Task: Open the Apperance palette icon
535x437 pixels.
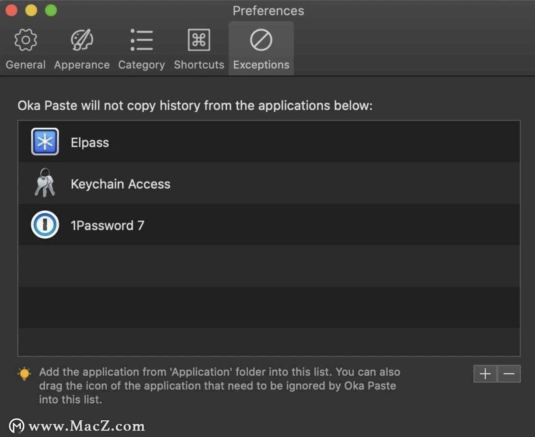Action: pyautogui.click(x=82, y=40)
